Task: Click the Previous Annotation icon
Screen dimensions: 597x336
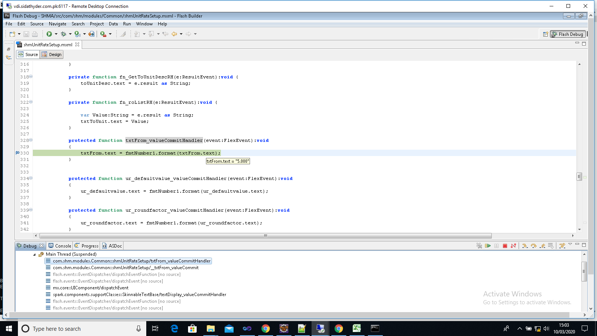Action: (x=151, y=34)
